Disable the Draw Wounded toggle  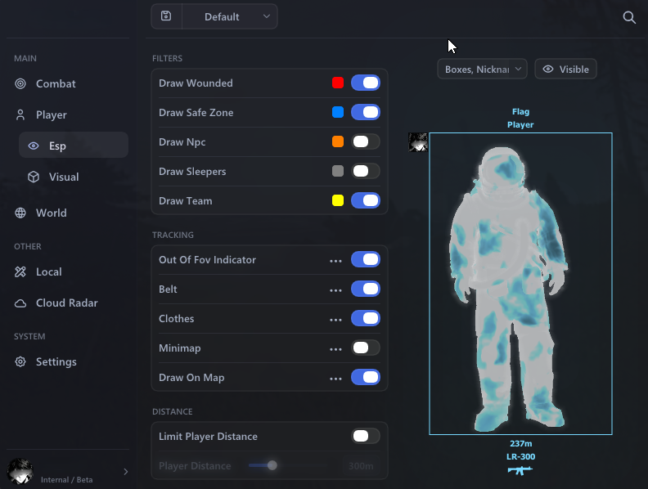[x=366, y=83]
